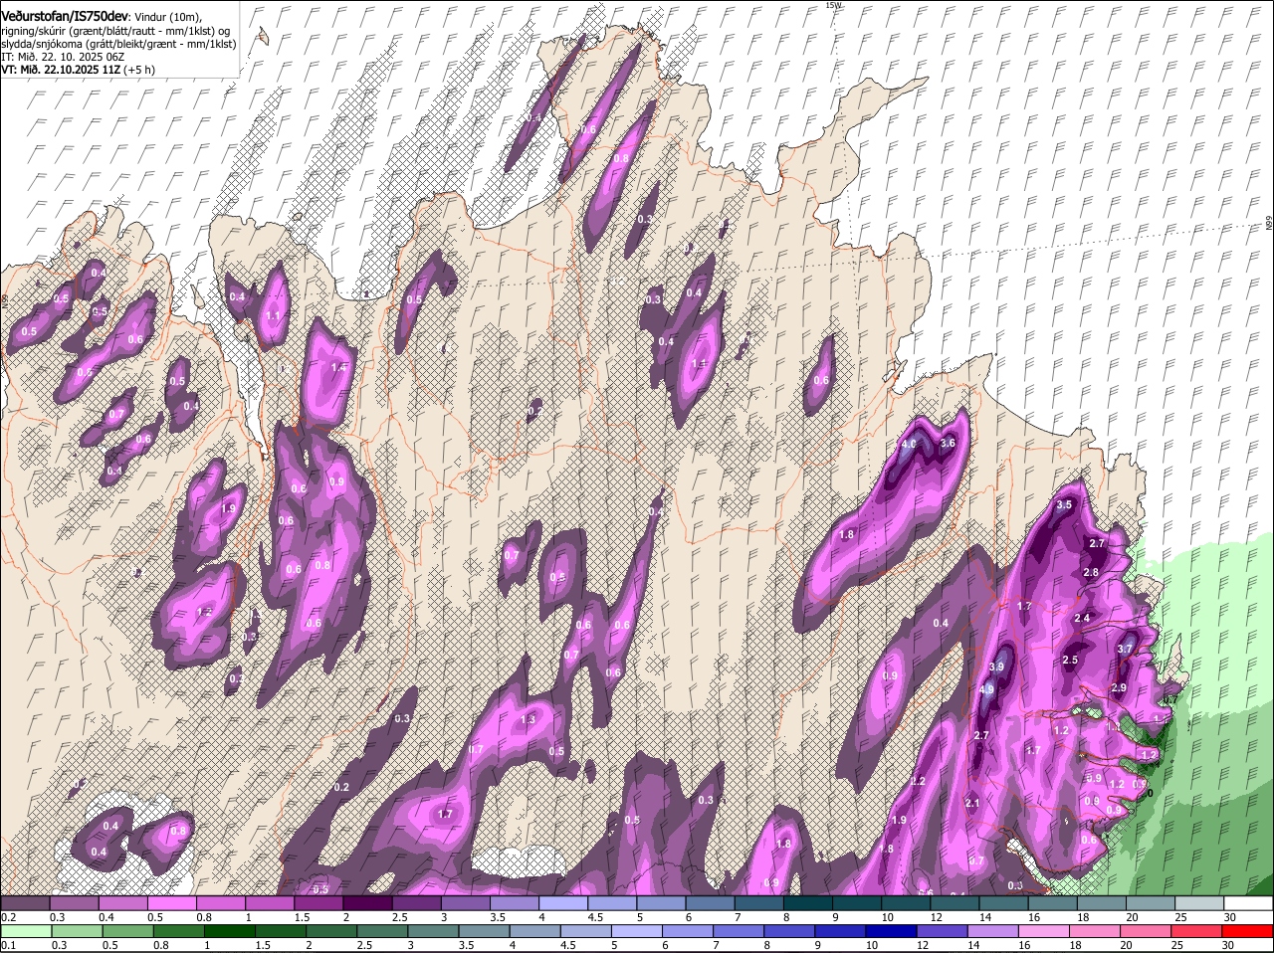Select map value label 2.1
The height and width of the screenshot is (953, 1274).
972,804
